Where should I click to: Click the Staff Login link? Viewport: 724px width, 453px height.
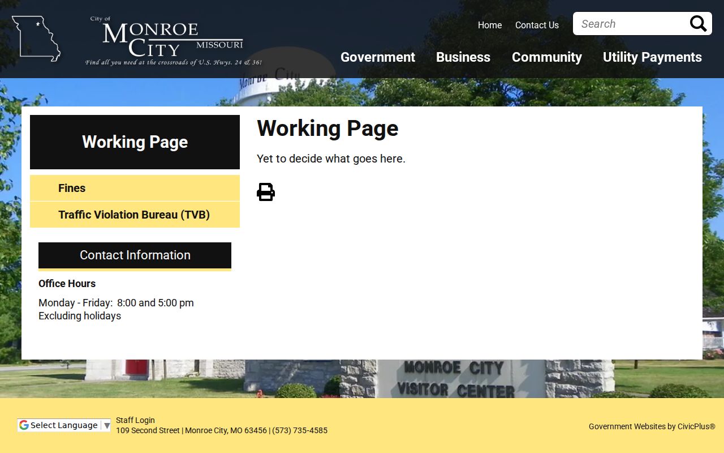[x=135, y=420]
